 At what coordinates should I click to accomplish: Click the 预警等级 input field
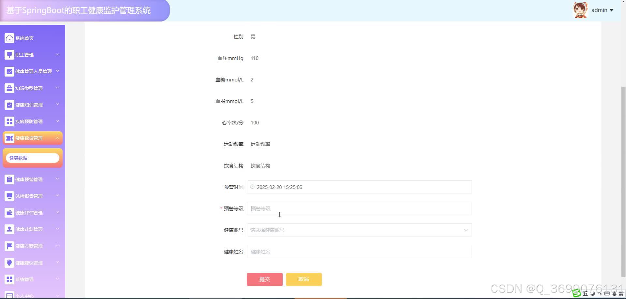tap(359, 208)
